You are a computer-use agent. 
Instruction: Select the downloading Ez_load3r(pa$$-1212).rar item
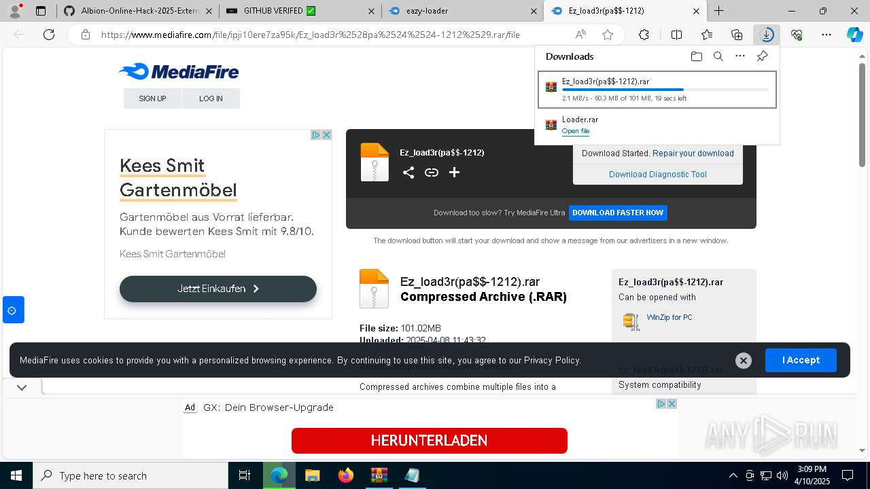coord(657,90)
